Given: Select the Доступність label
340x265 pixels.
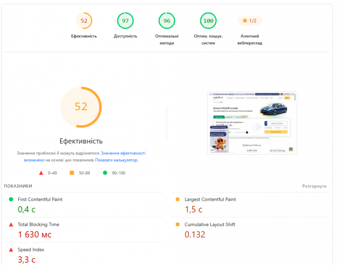Looking at the screenshot, I should (125, 36).
